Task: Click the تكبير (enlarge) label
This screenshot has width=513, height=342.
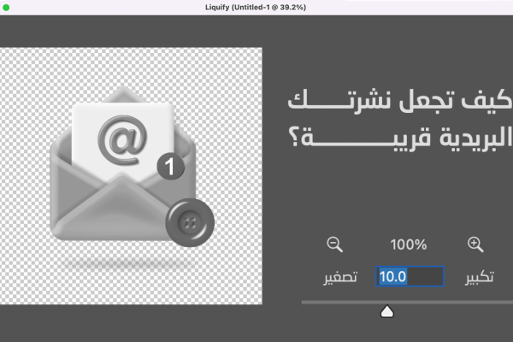Action: pyautogui.click(x=479, y=278)
